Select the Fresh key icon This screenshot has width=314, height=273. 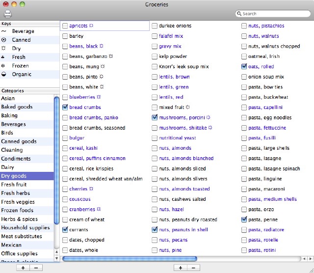point(4,57)
